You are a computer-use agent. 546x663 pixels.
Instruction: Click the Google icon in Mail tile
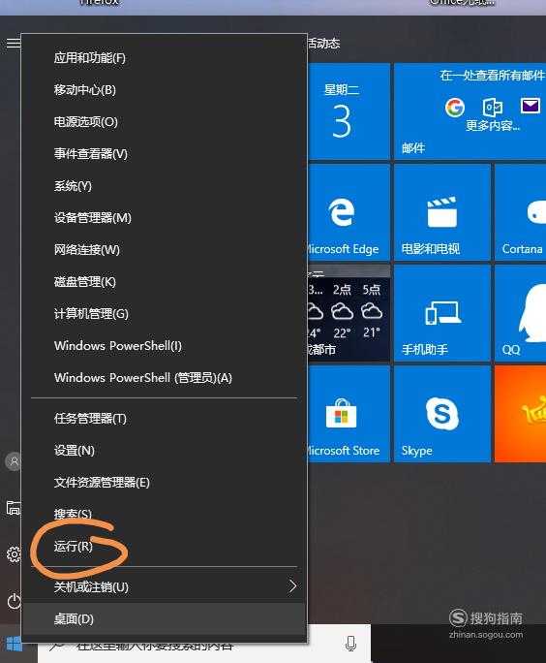[455, 107]
